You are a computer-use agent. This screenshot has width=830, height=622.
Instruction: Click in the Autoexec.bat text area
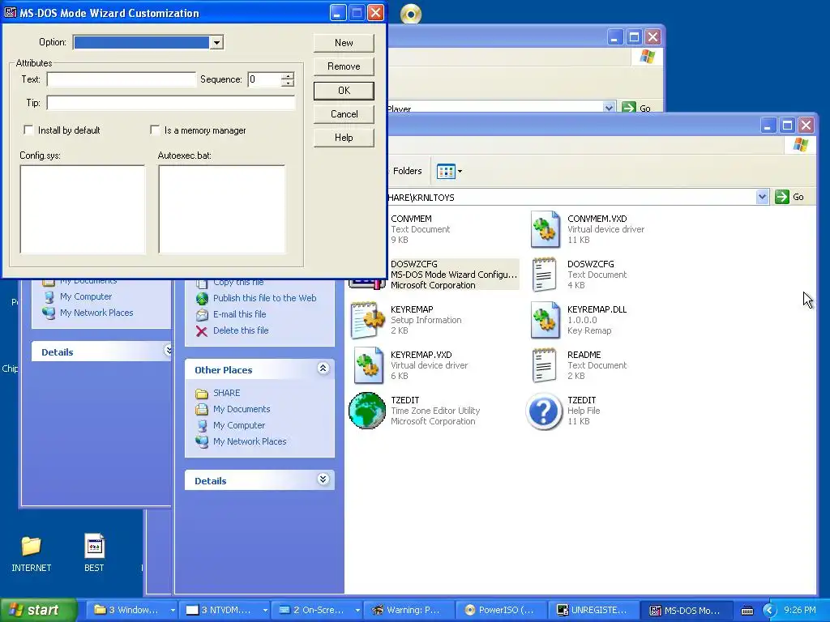(x=222, y=210)
